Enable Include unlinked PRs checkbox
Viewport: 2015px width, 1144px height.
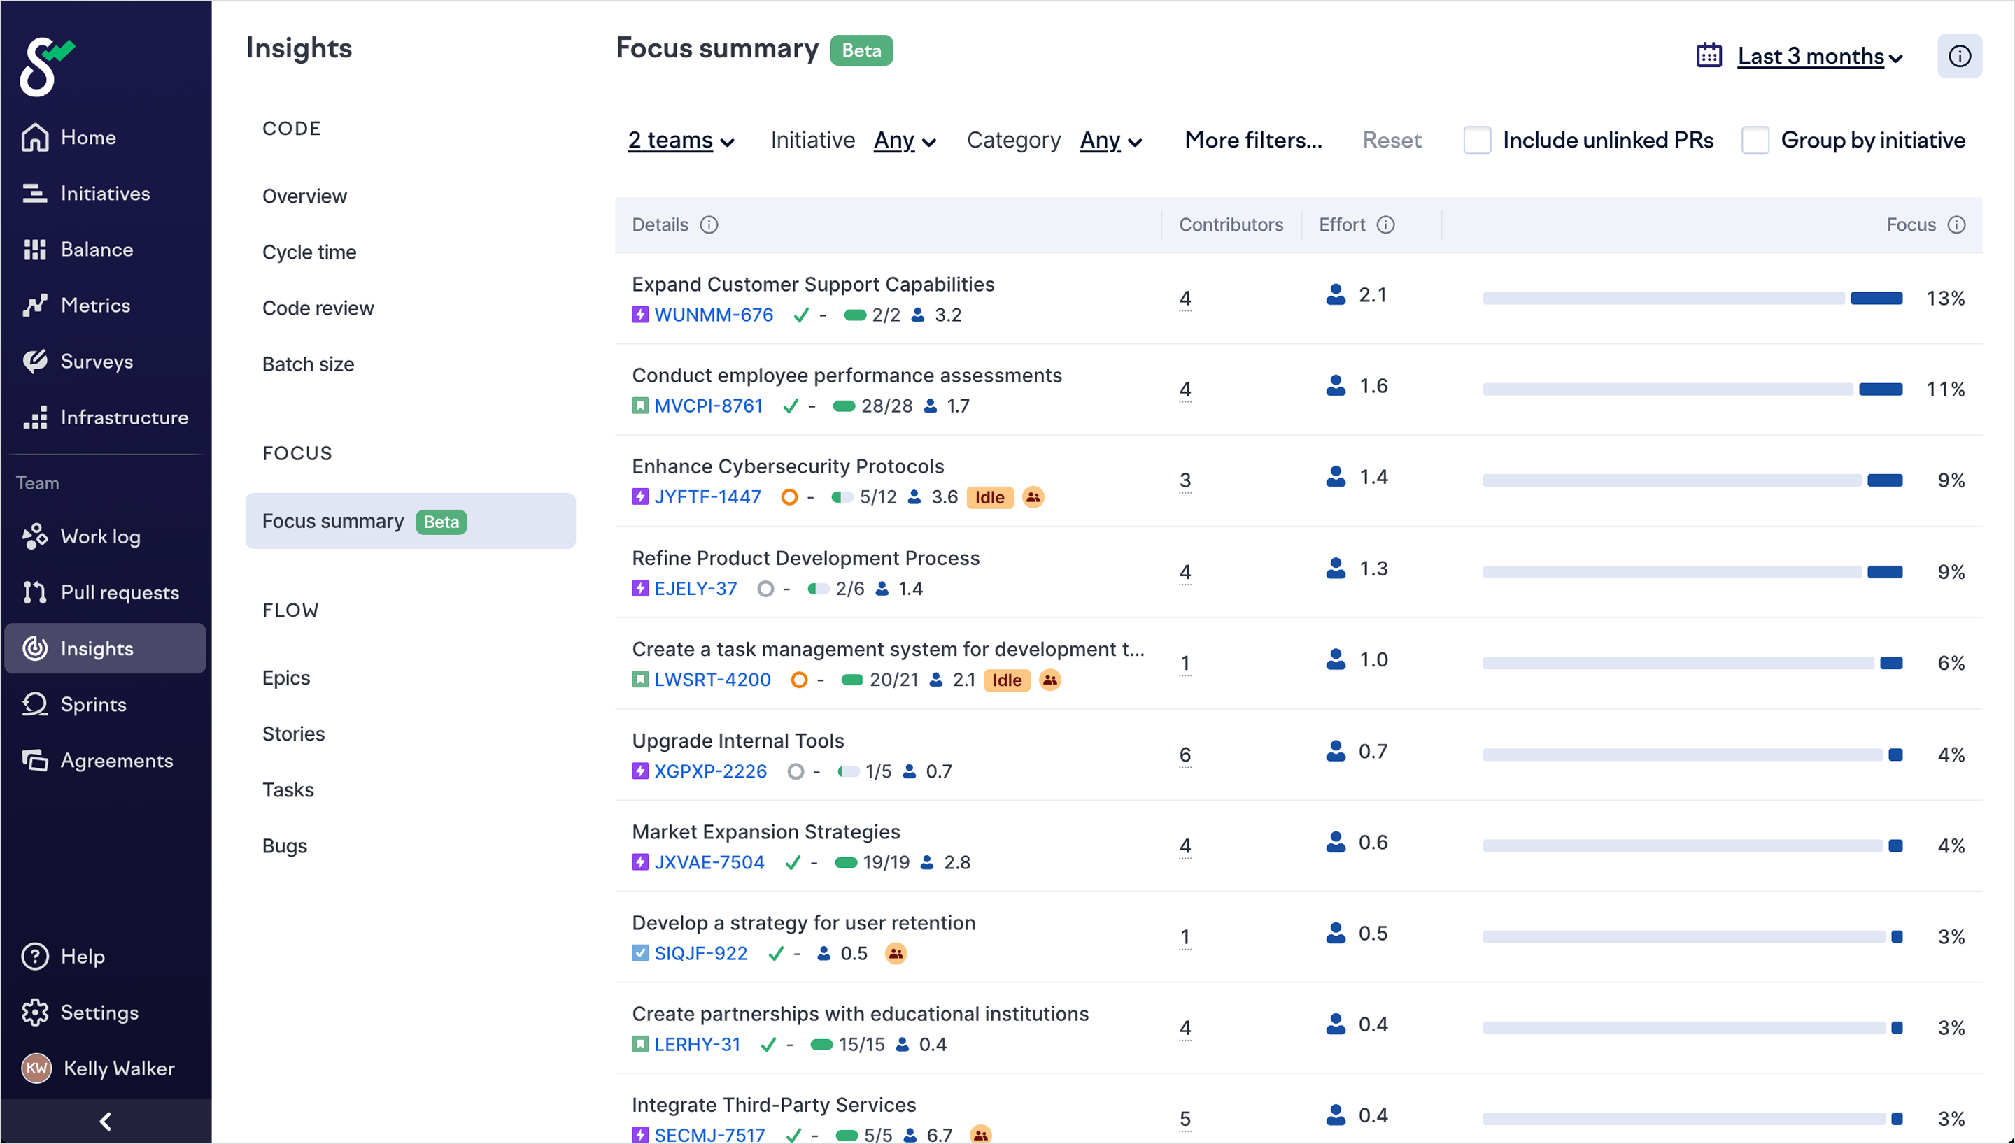coord(1477,140)
